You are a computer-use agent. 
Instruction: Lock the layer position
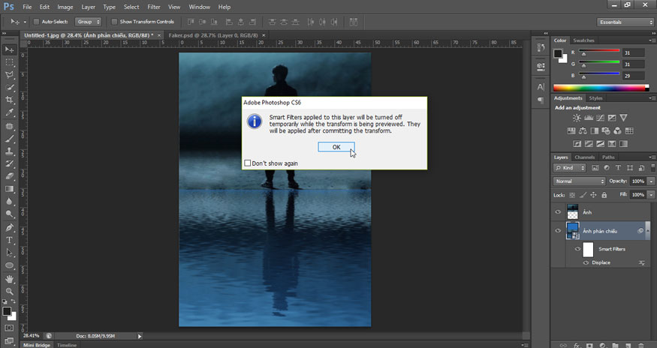pos(593,195)
